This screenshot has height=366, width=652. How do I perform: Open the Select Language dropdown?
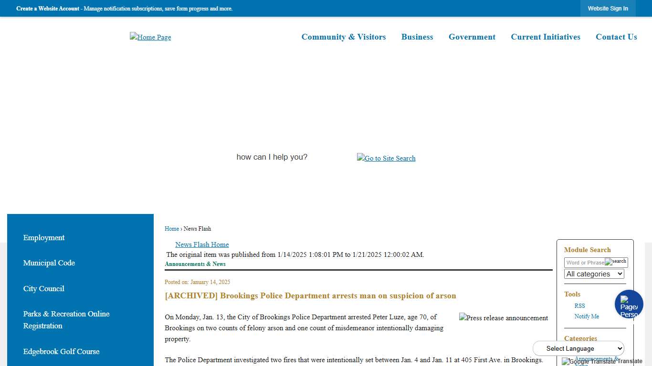(x=578, y=348)
